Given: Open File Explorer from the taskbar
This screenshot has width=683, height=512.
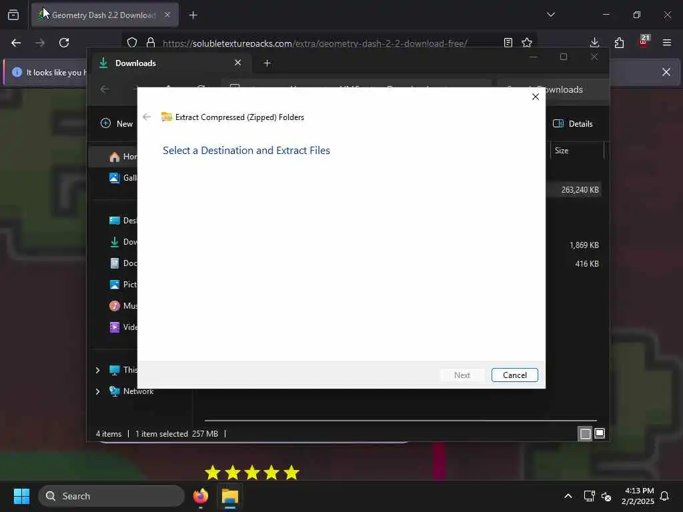Looking at the screenshot, I should pos(230,496).
